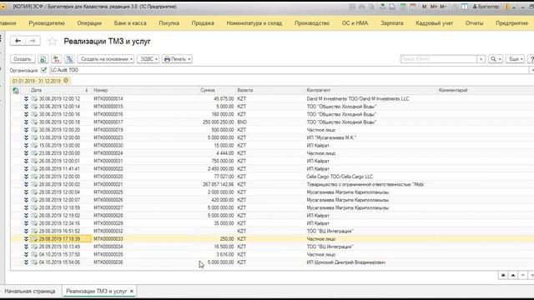Click the down arrow button below list
Viewport: 534px width, 300px height.
(x=523, y=275)
